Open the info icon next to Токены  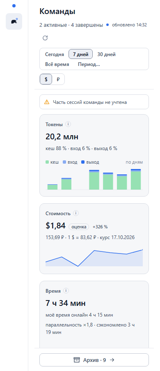pos(68,124)
